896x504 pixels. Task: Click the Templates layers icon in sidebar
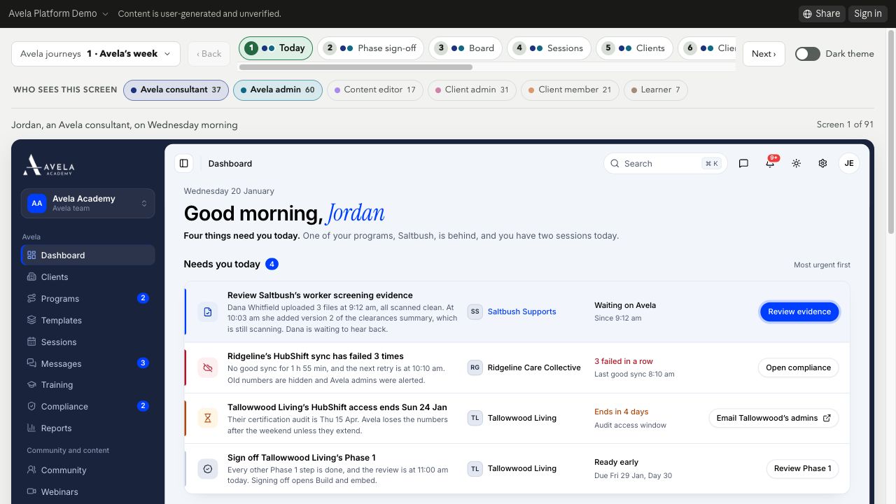[31, 320]
